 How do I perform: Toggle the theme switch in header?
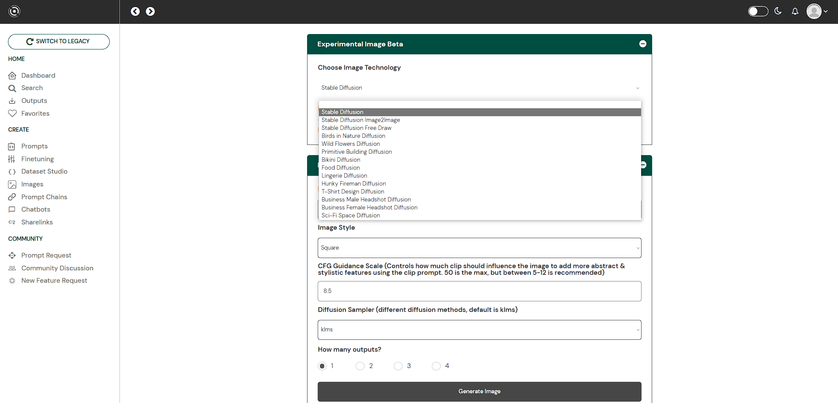point(757,11)
